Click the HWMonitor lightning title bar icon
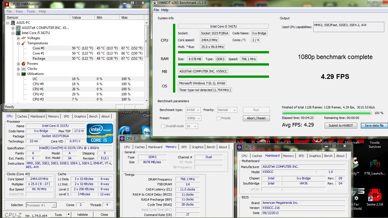 coord(7,4)
